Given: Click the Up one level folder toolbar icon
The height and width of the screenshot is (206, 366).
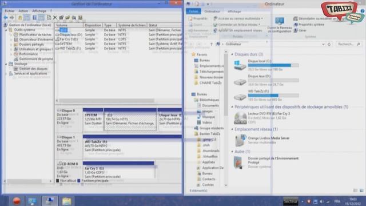Looking at the screenshot, I should click(21, 18).
